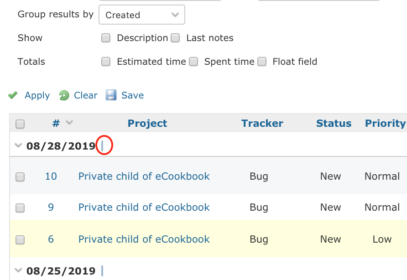Screen dimensions: 407x280
Task: Sort by the Project column header
Action: pos(147,123)
